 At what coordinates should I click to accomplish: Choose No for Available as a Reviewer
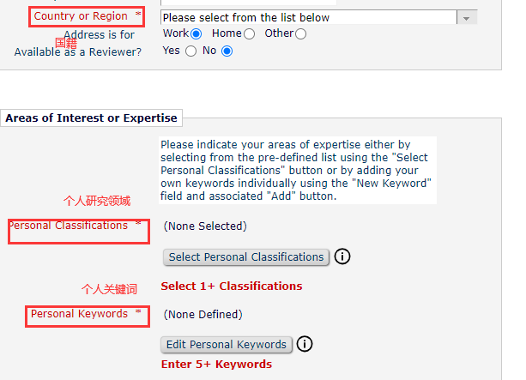[x=227, y=51]
